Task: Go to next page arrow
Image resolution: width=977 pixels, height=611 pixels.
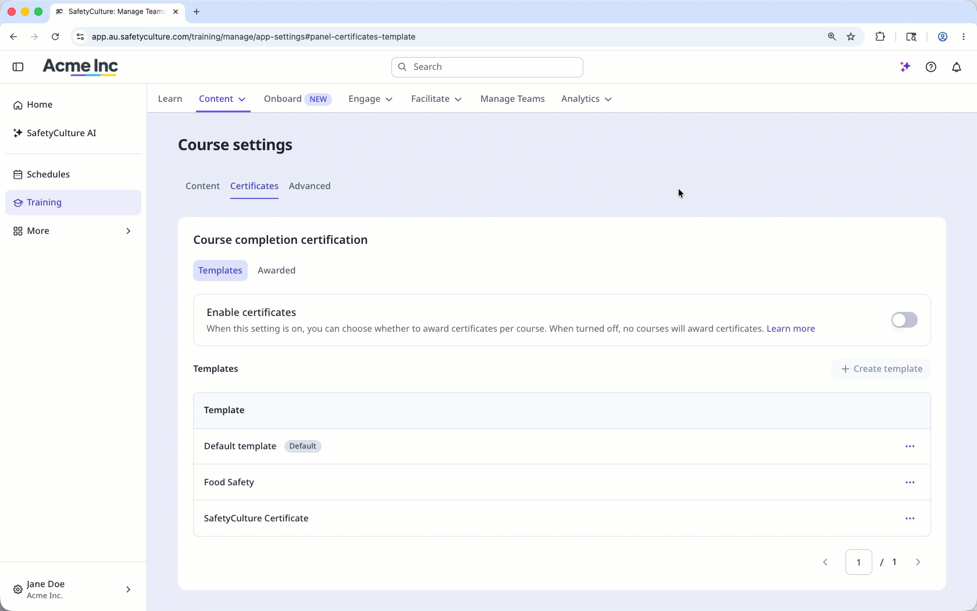Action: (x=918, y=562)
